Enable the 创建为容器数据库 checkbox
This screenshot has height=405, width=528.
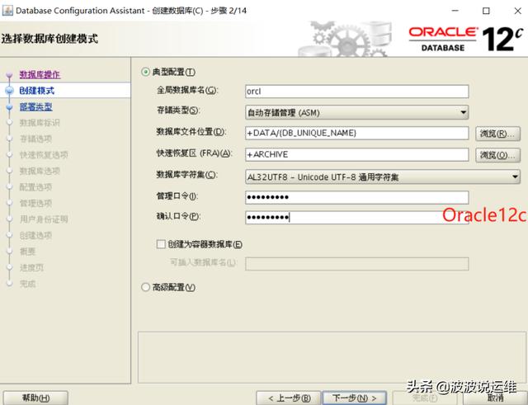161,244
